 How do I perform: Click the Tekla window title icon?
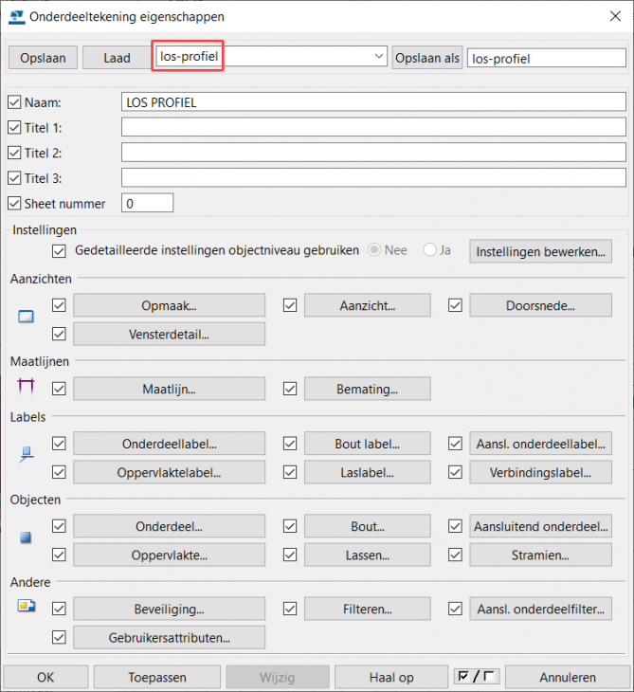pyautogui.click(x=15, y=16)
